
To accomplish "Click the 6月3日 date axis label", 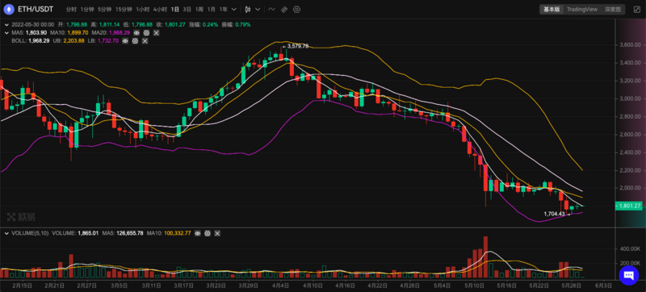I will coord(603,285).
